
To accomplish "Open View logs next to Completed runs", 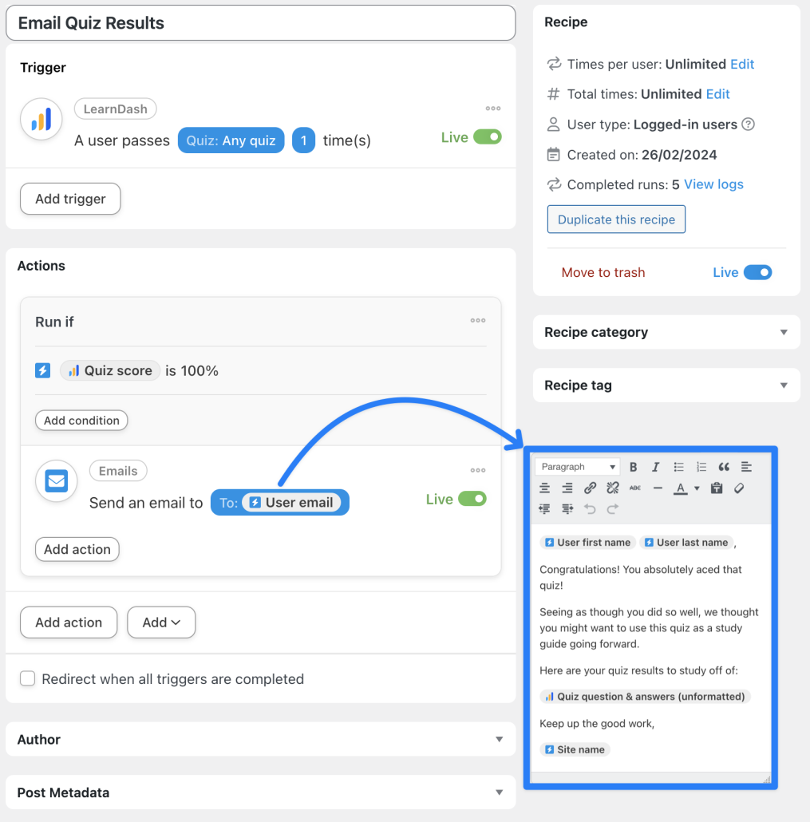I will pos(713,184).
